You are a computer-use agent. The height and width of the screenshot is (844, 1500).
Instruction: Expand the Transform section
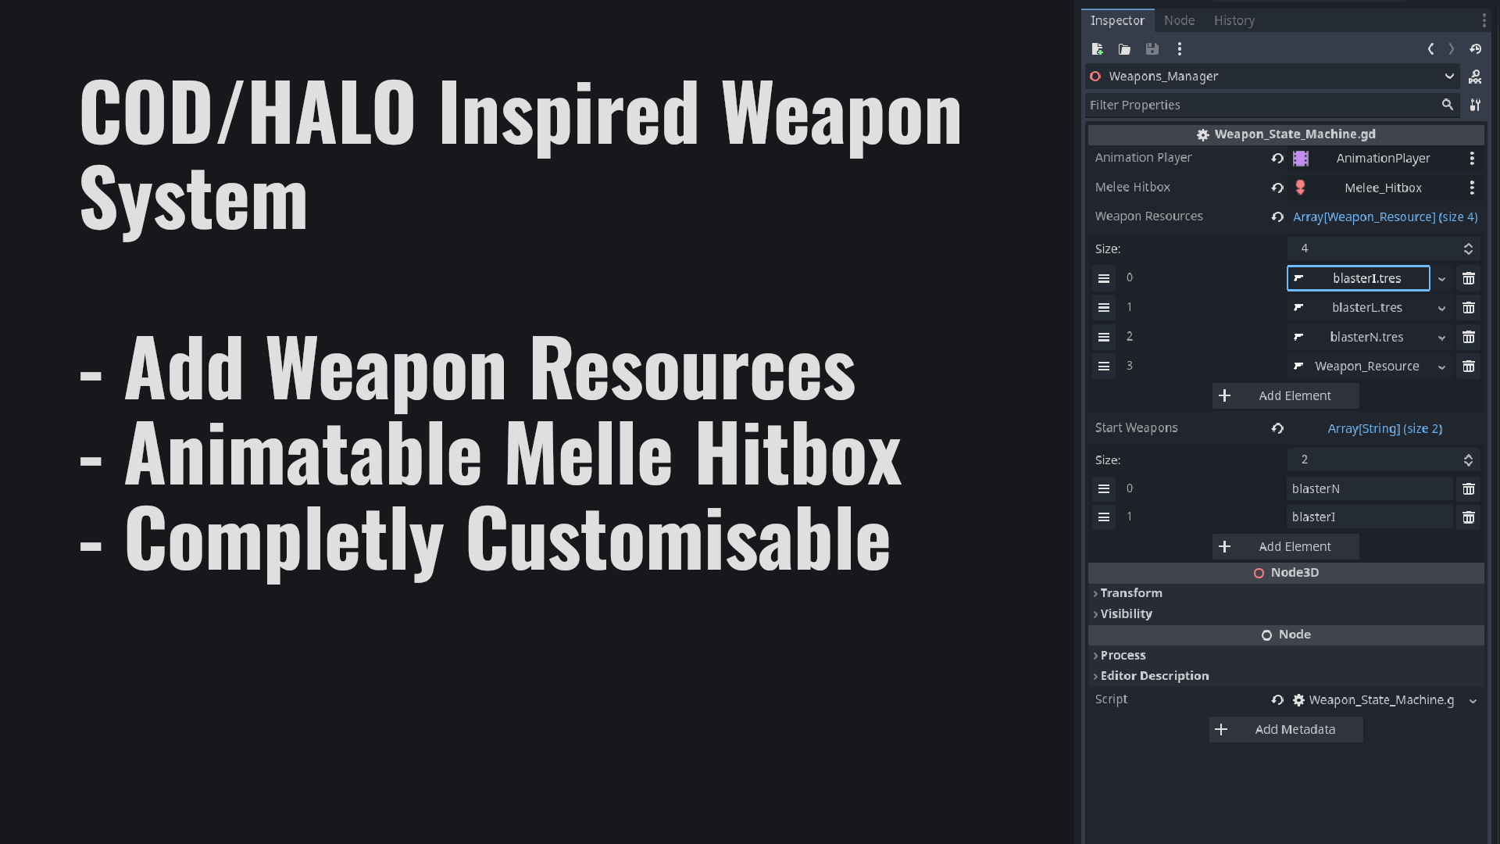click(x=1131, y=593)
